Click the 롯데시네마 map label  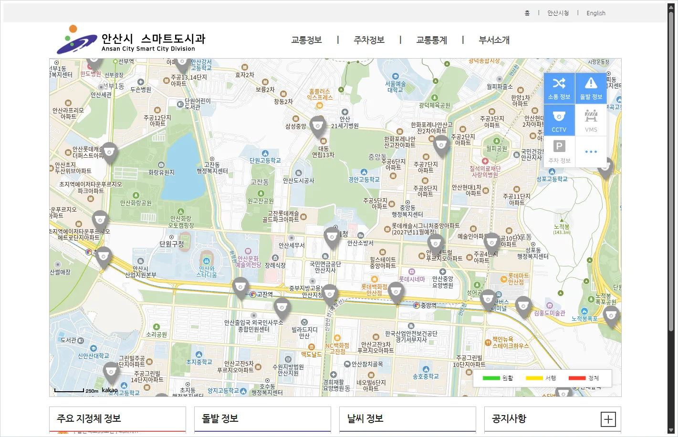click(x=412, y=279)
